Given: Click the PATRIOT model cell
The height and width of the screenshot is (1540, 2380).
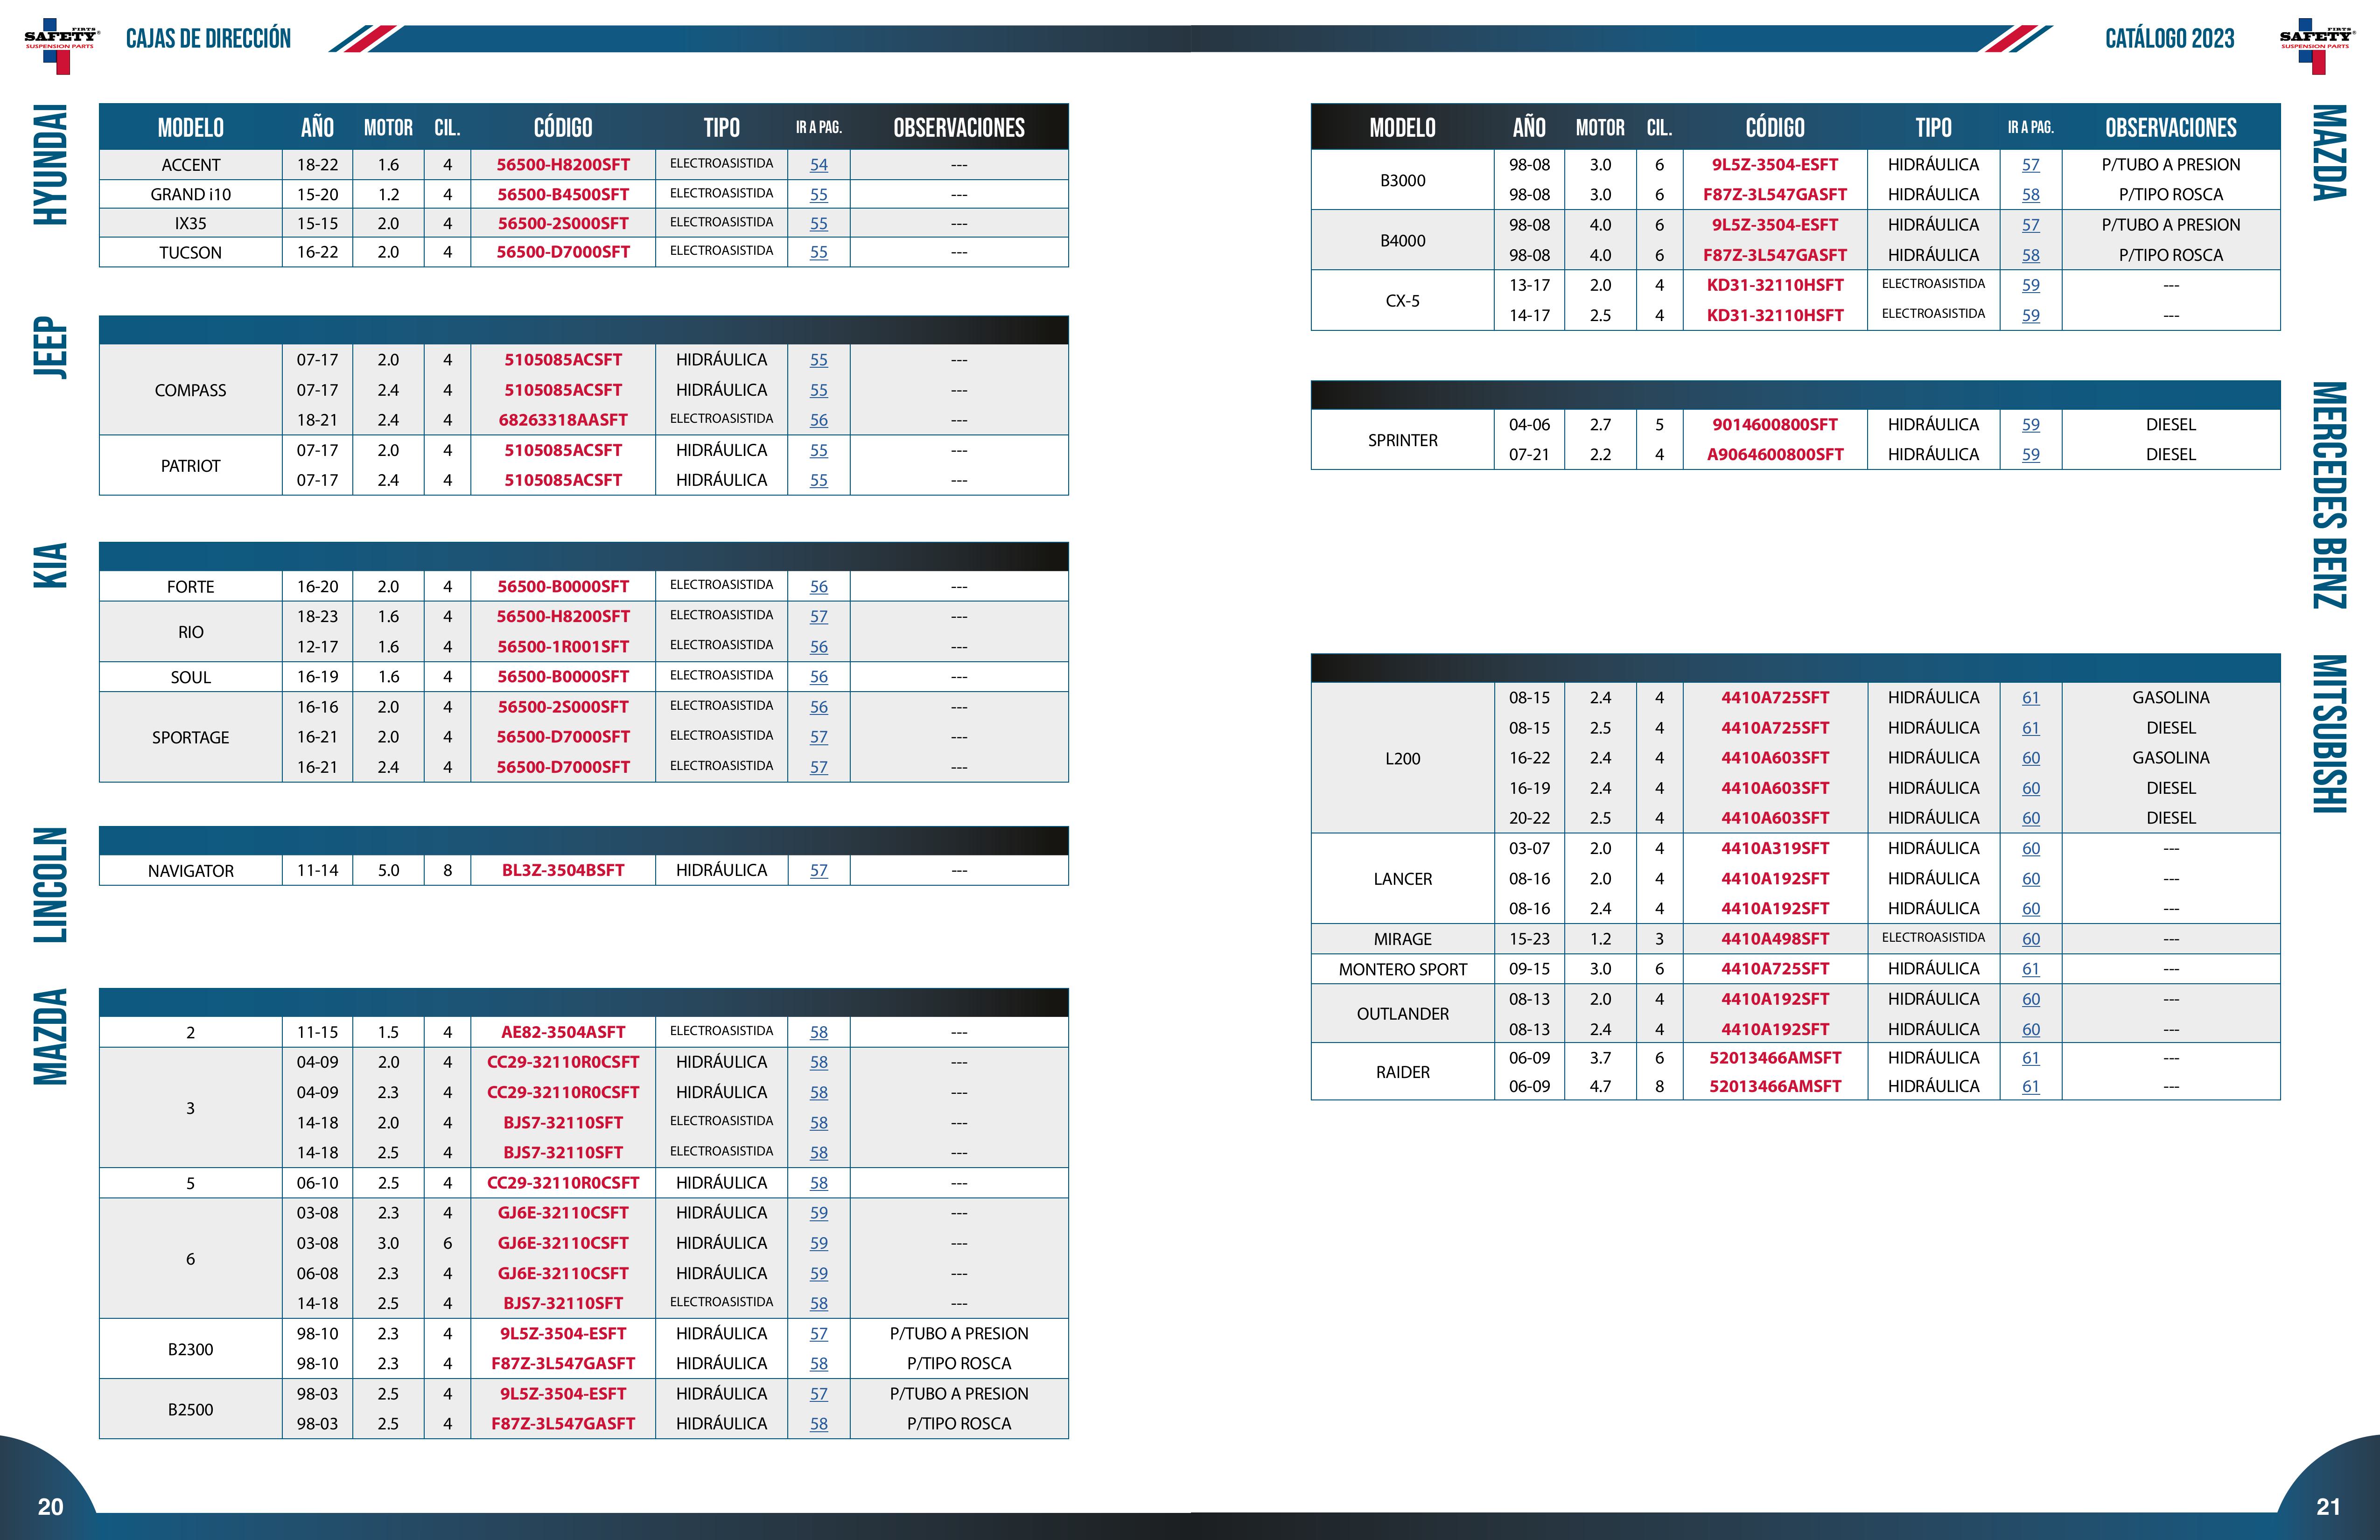Looking at the screenshot, I should [x=191, y=466].
